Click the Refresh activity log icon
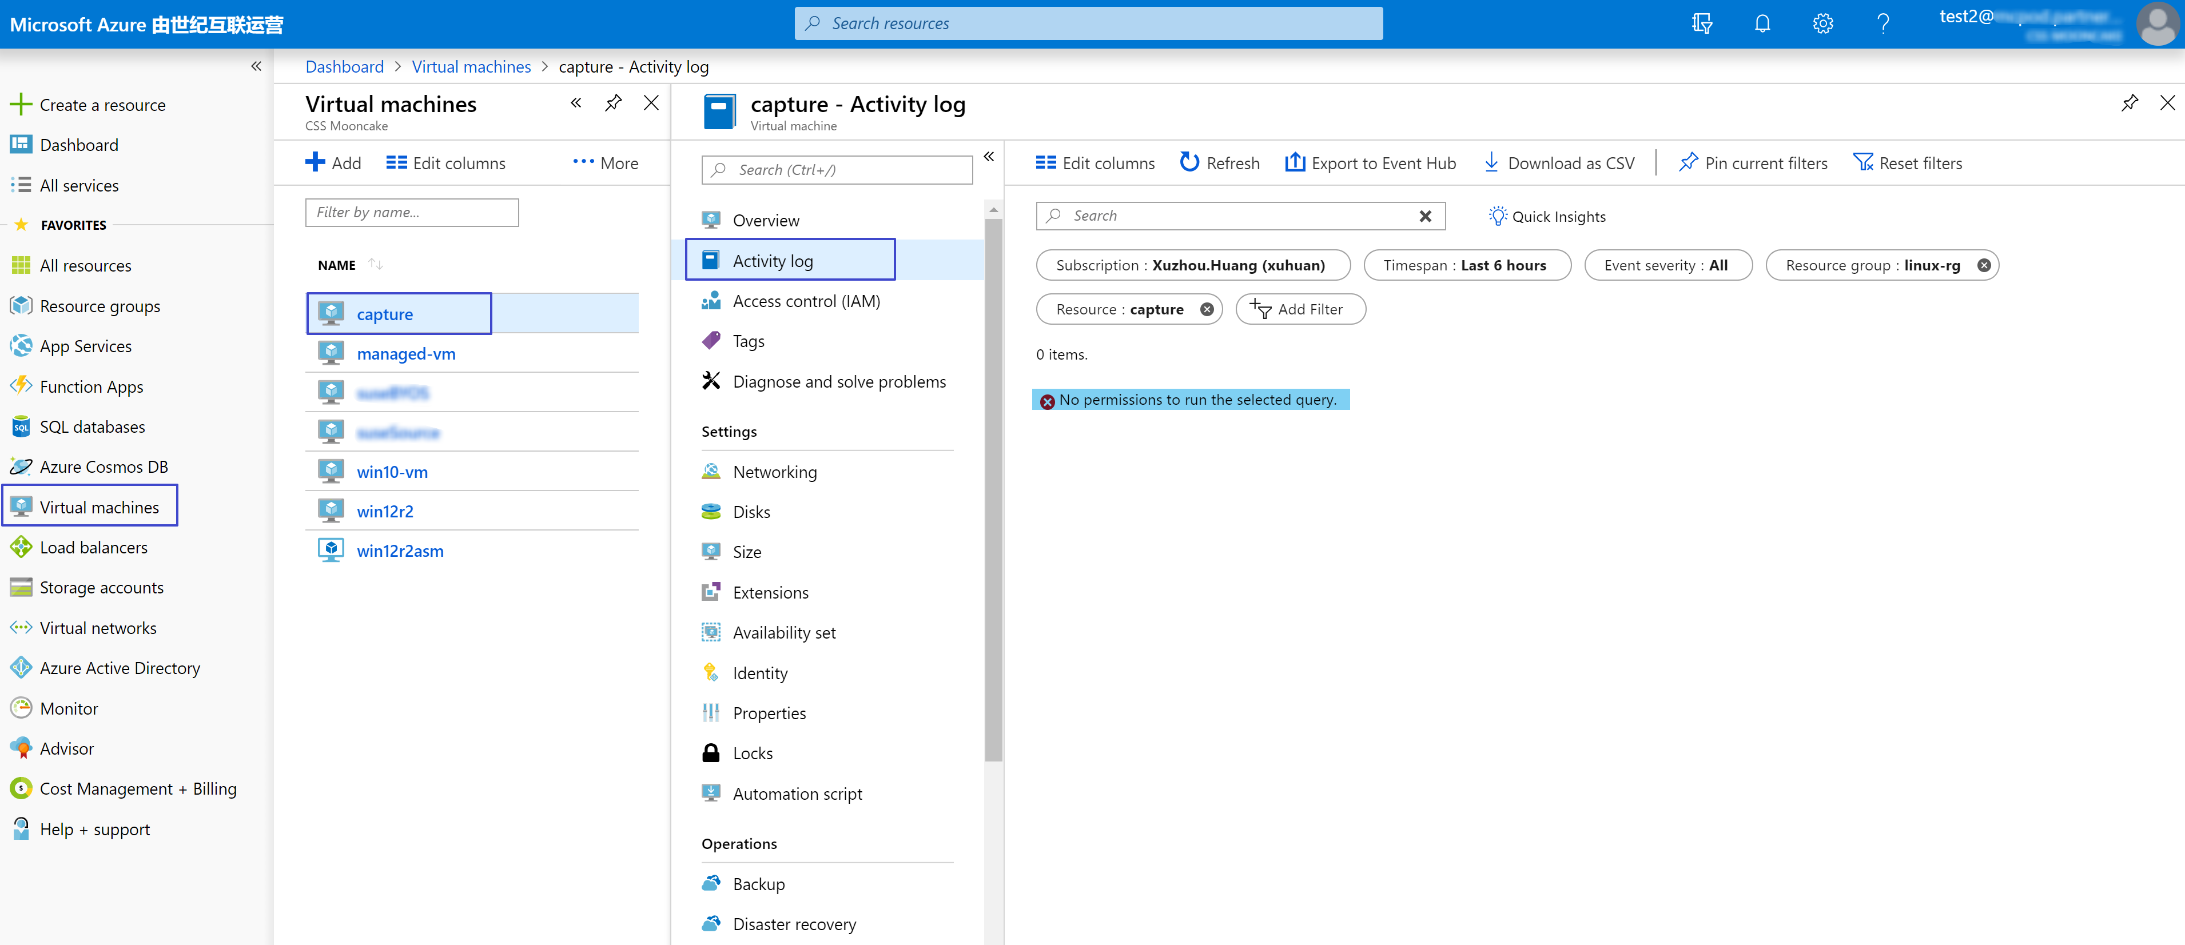This screenshot has width=2185, height=945. tap(1189, 162)
